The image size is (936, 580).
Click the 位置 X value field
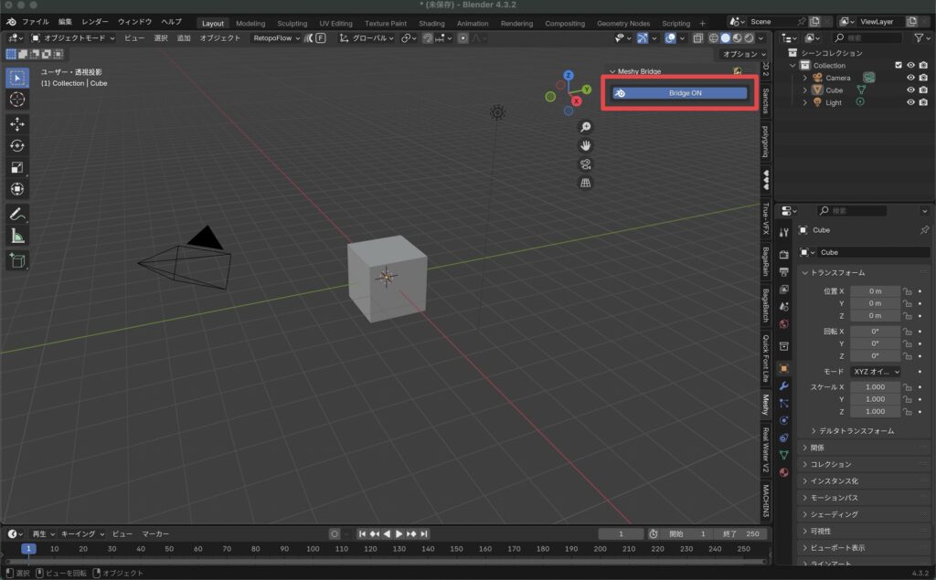tap(875, 291)
